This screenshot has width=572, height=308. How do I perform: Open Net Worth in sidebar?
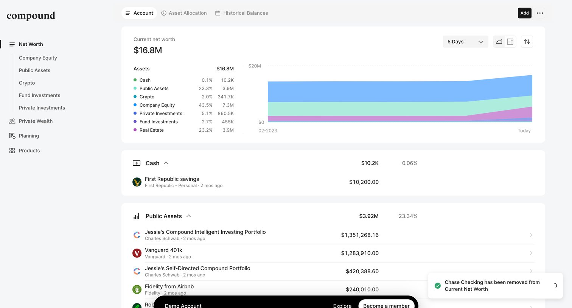point(31,44)
